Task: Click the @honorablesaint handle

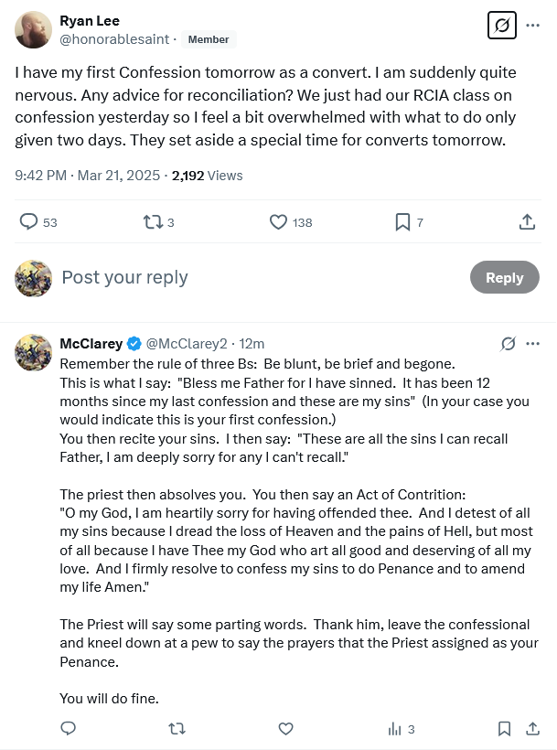Action: point(113,39)
